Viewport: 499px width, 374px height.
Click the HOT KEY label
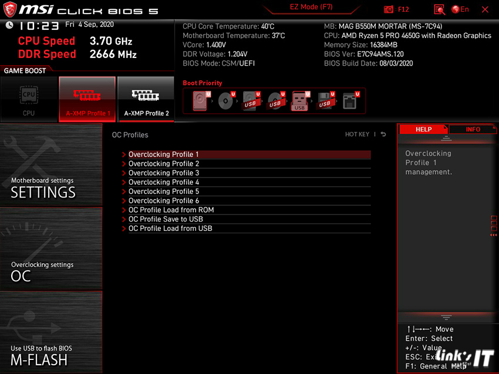click(x=357, y=134)
